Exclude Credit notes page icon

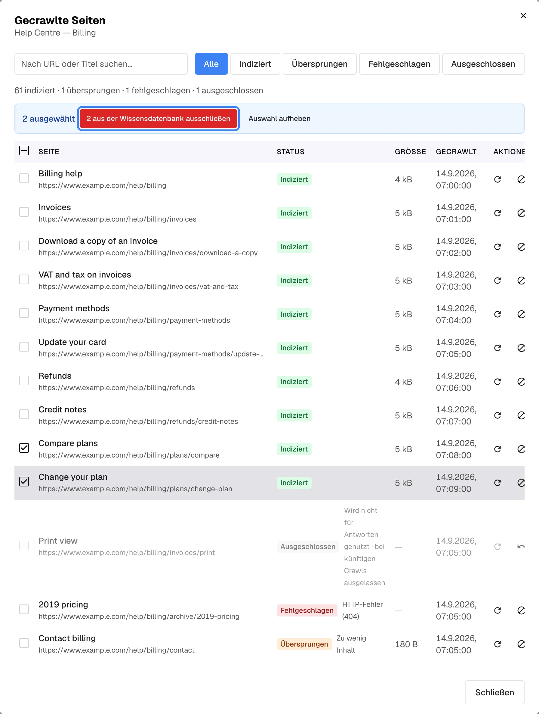(x=521, y=415)
